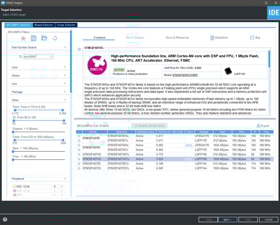Click the ADC 16-bit unavailable icon

(x=15, y=191)
